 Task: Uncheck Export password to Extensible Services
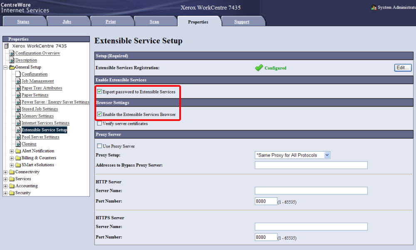pyautogui.click(x=99, y=91)
